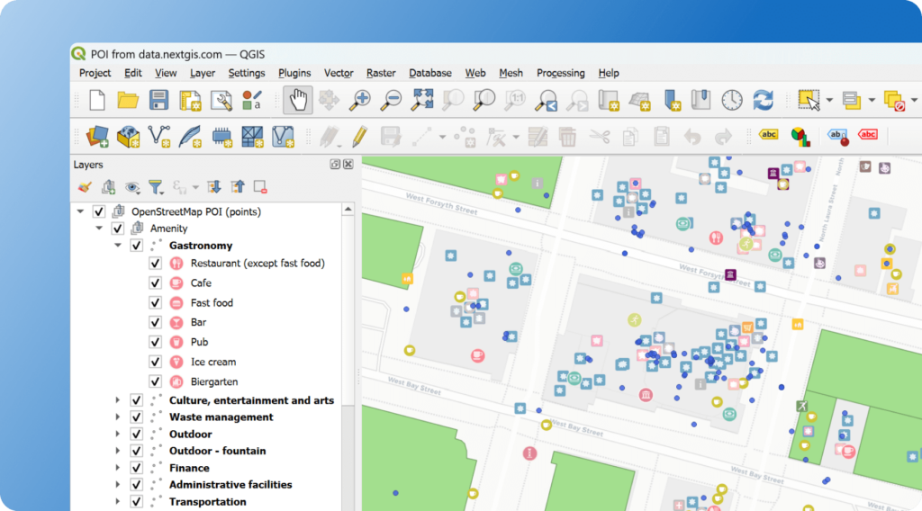The height and width of the screenshot is (511, 922).
Task: Click the Zoom In magnifier icon
Action: [360, 100]
